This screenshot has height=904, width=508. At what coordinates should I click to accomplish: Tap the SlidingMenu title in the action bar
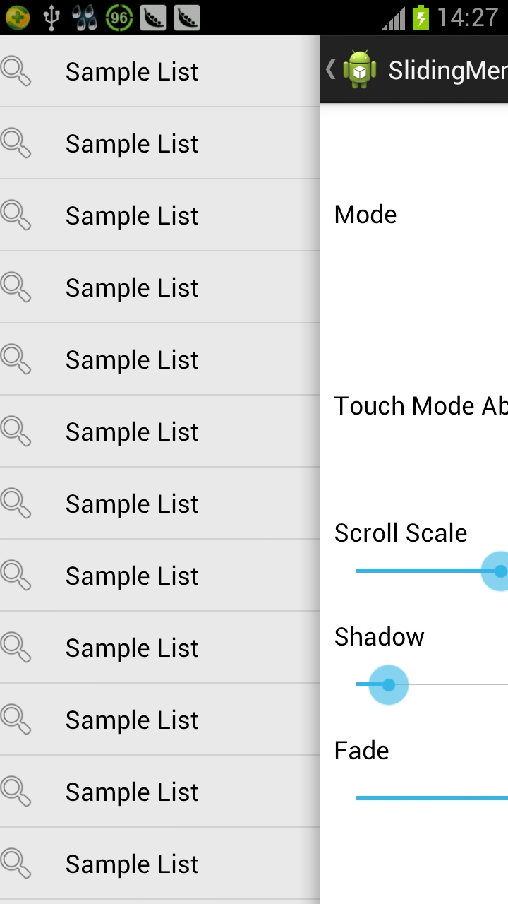[447, 71]
